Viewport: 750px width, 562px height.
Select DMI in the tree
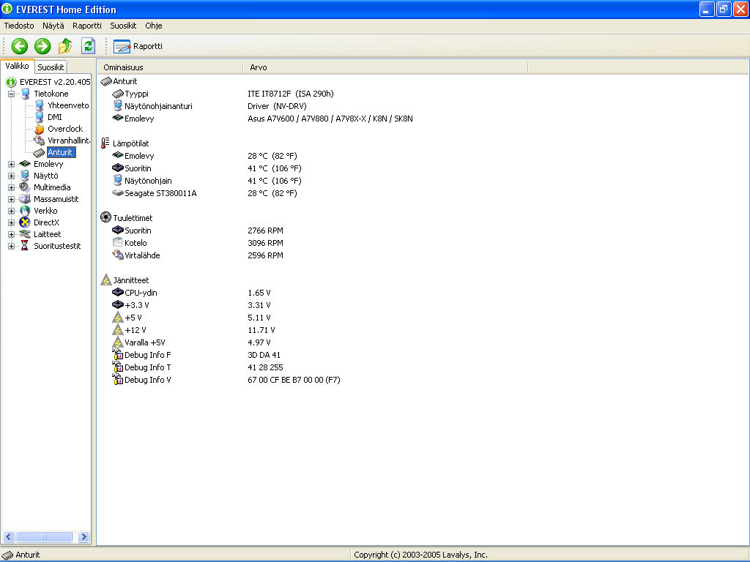pos(54,117)
